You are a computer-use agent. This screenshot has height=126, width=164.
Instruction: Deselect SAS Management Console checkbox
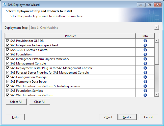click(8, 63)
